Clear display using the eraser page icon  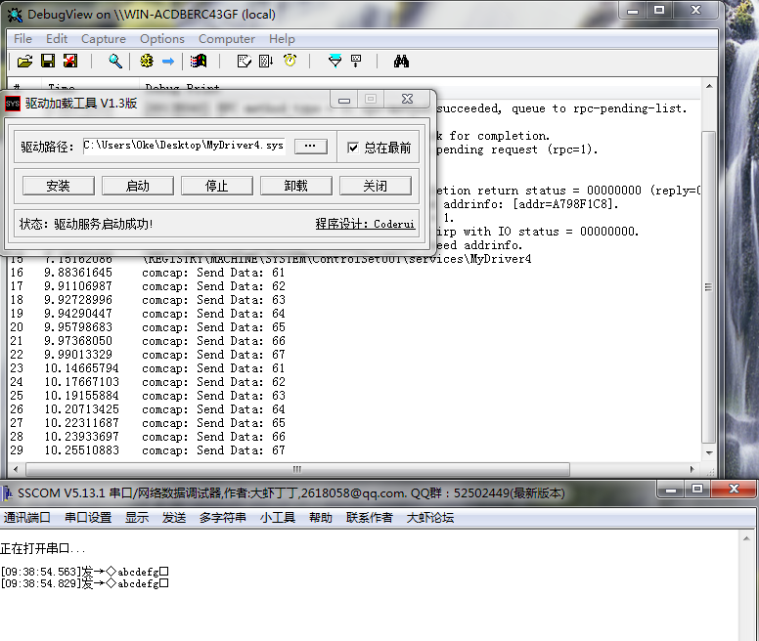click(244, 61)
